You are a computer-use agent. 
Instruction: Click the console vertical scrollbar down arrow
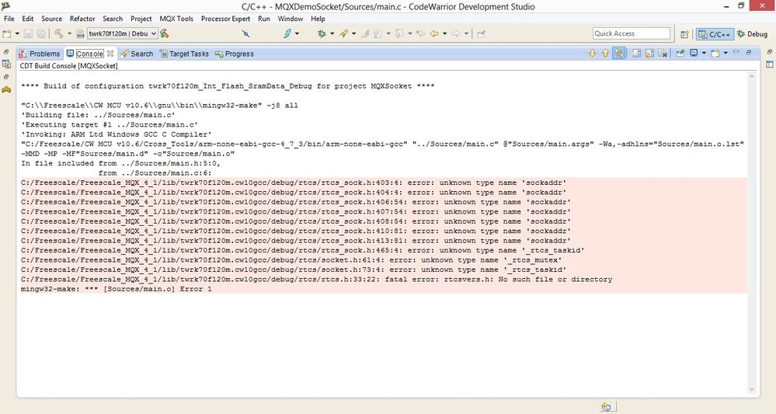[752, 389]
